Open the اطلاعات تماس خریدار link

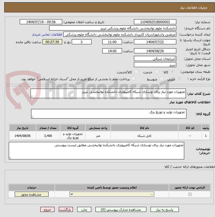[47, 35]
